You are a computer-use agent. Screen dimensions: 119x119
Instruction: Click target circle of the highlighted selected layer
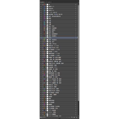coord(76,38)
